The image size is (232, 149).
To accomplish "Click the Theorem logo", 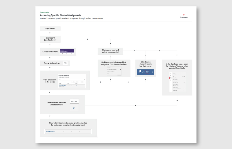I will pyautogui.click(x=184, y=16).
